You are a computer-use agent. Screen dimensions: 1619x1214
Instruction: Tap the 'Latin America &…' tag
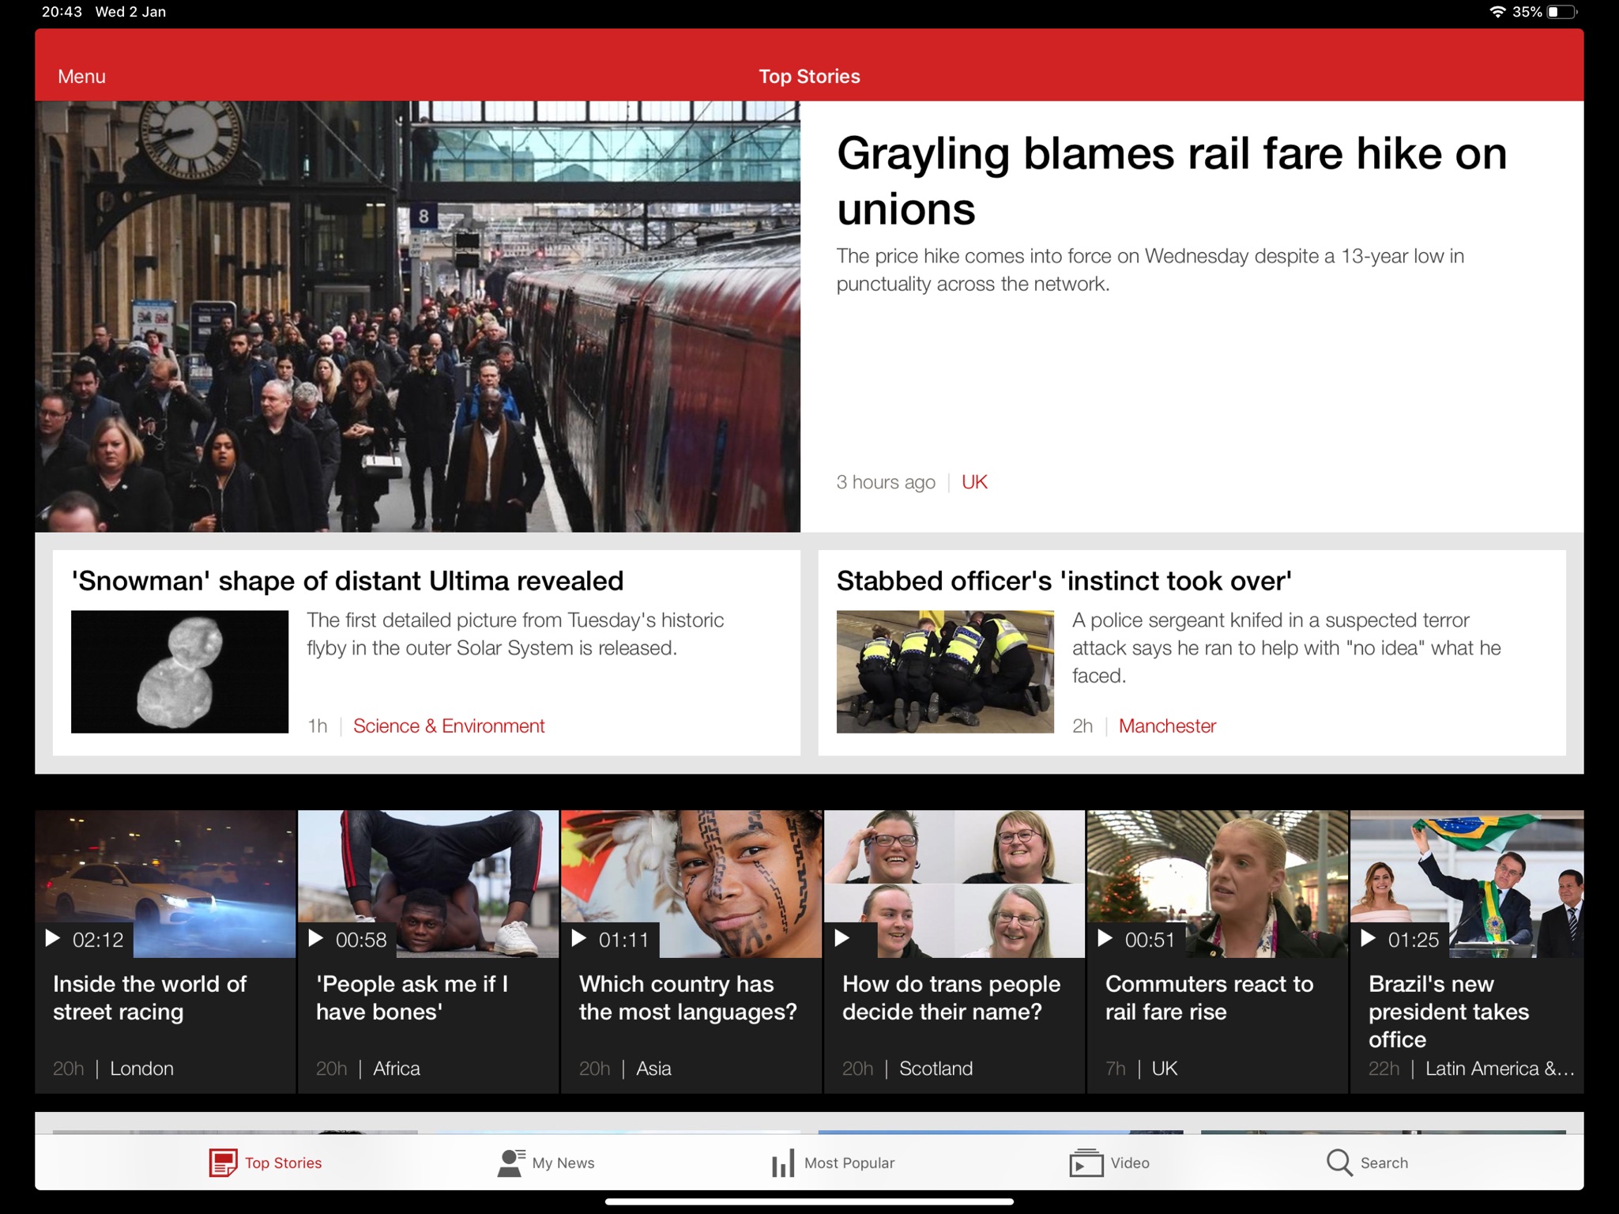click(x=1500, y=1069)
